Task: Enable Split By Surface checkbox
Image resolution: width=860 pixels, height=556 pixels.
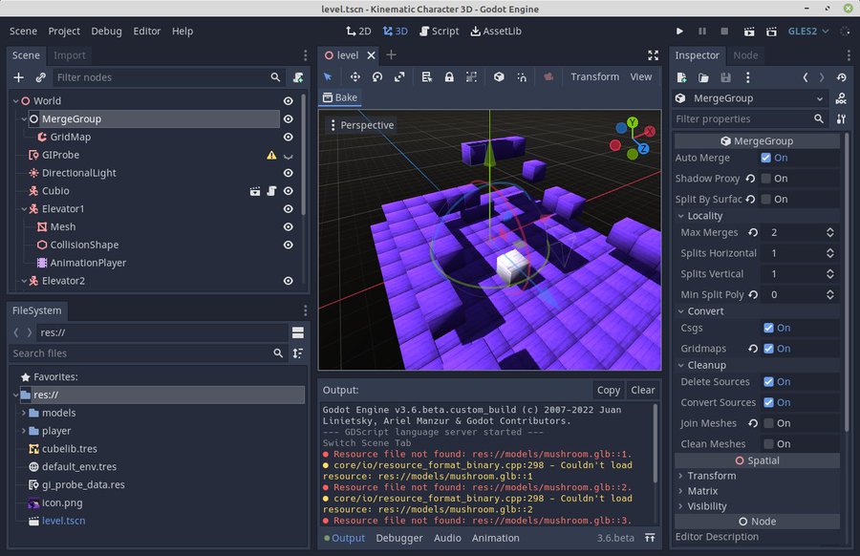Action: [765, 199]
